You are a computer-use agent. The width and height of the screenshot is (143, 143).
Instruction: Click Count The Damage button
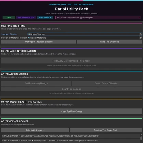[x=71, y=89]
